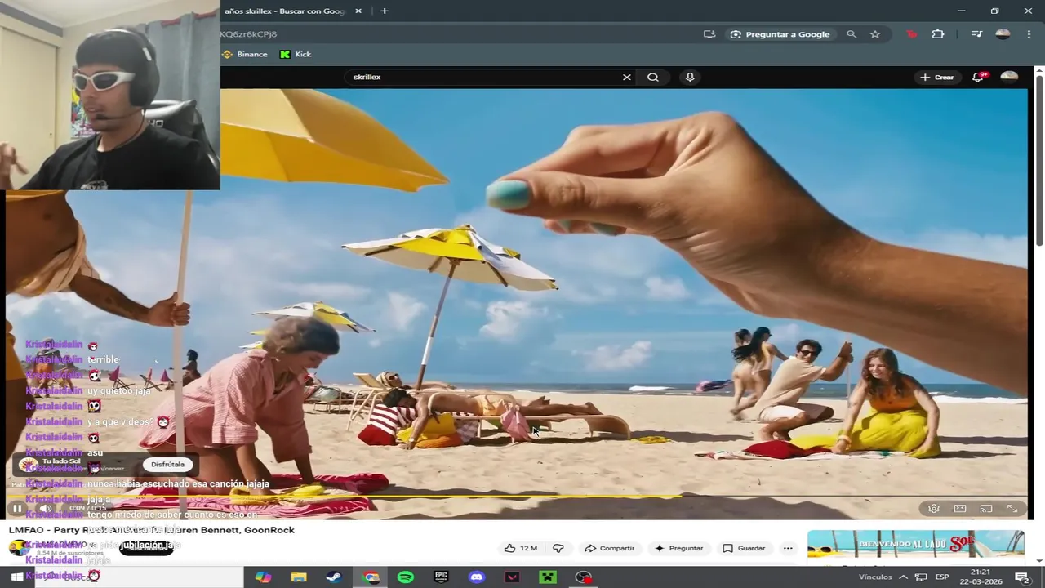Screen dimensions: 1045x588
Task: Save video with Guardar button
Action: 743,548
